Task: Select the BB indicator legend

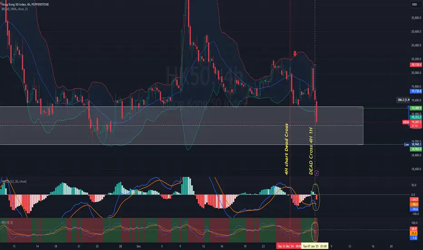Action: [x=15, y=9]
